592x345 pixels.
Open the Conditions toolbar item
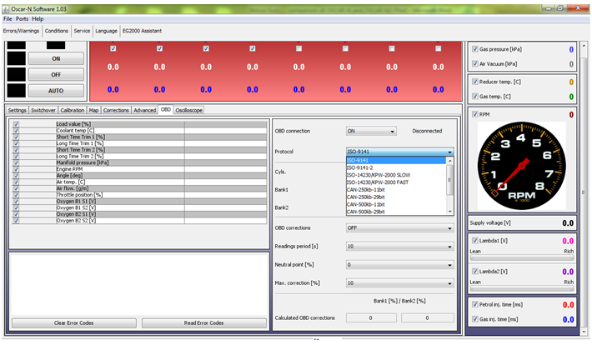point(57,31)
